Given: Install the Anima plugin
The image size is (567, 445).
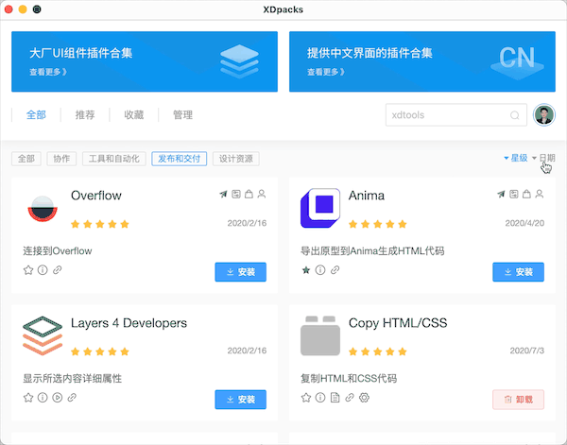Looking at the screenshot, I should [x=518, y=272].
